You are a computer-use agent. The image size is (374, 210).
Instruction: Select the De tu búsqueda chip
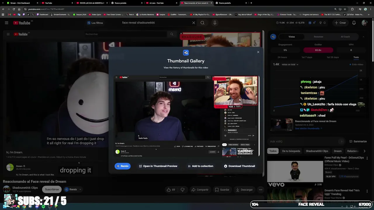pos(291,151)
